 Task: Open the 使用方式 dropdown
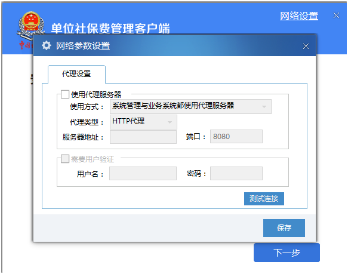point(190,107)
